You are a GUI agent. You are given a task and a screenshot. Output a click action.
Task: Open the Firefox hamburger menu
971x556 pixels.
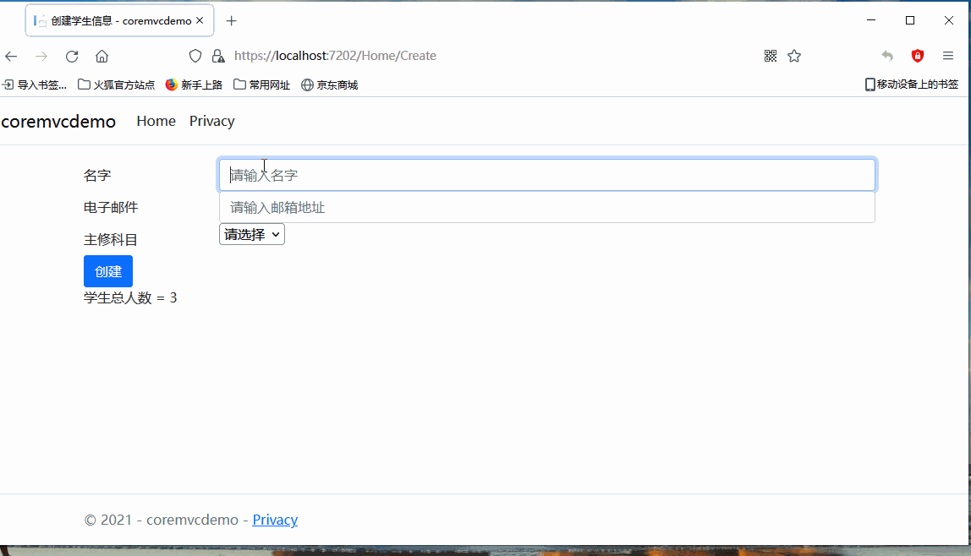pos(948,56)
